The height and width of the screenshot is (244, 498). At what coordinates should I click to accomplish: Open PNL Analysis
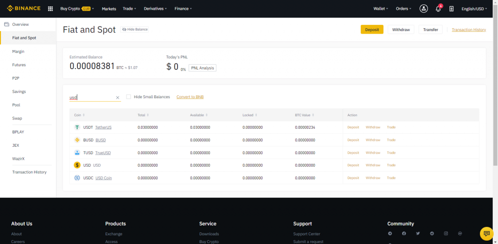click(x=202, y=68)
